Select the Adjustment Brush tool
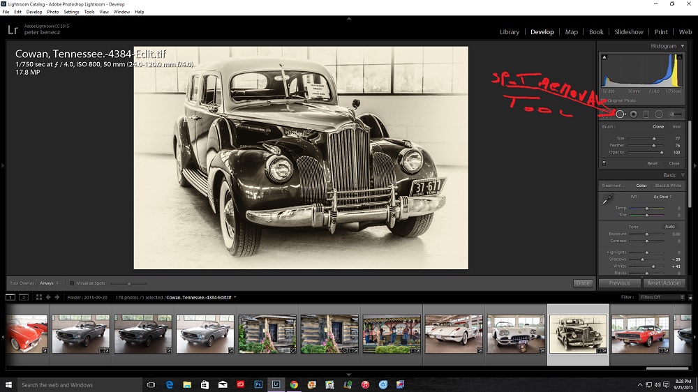 click(675, 114)
